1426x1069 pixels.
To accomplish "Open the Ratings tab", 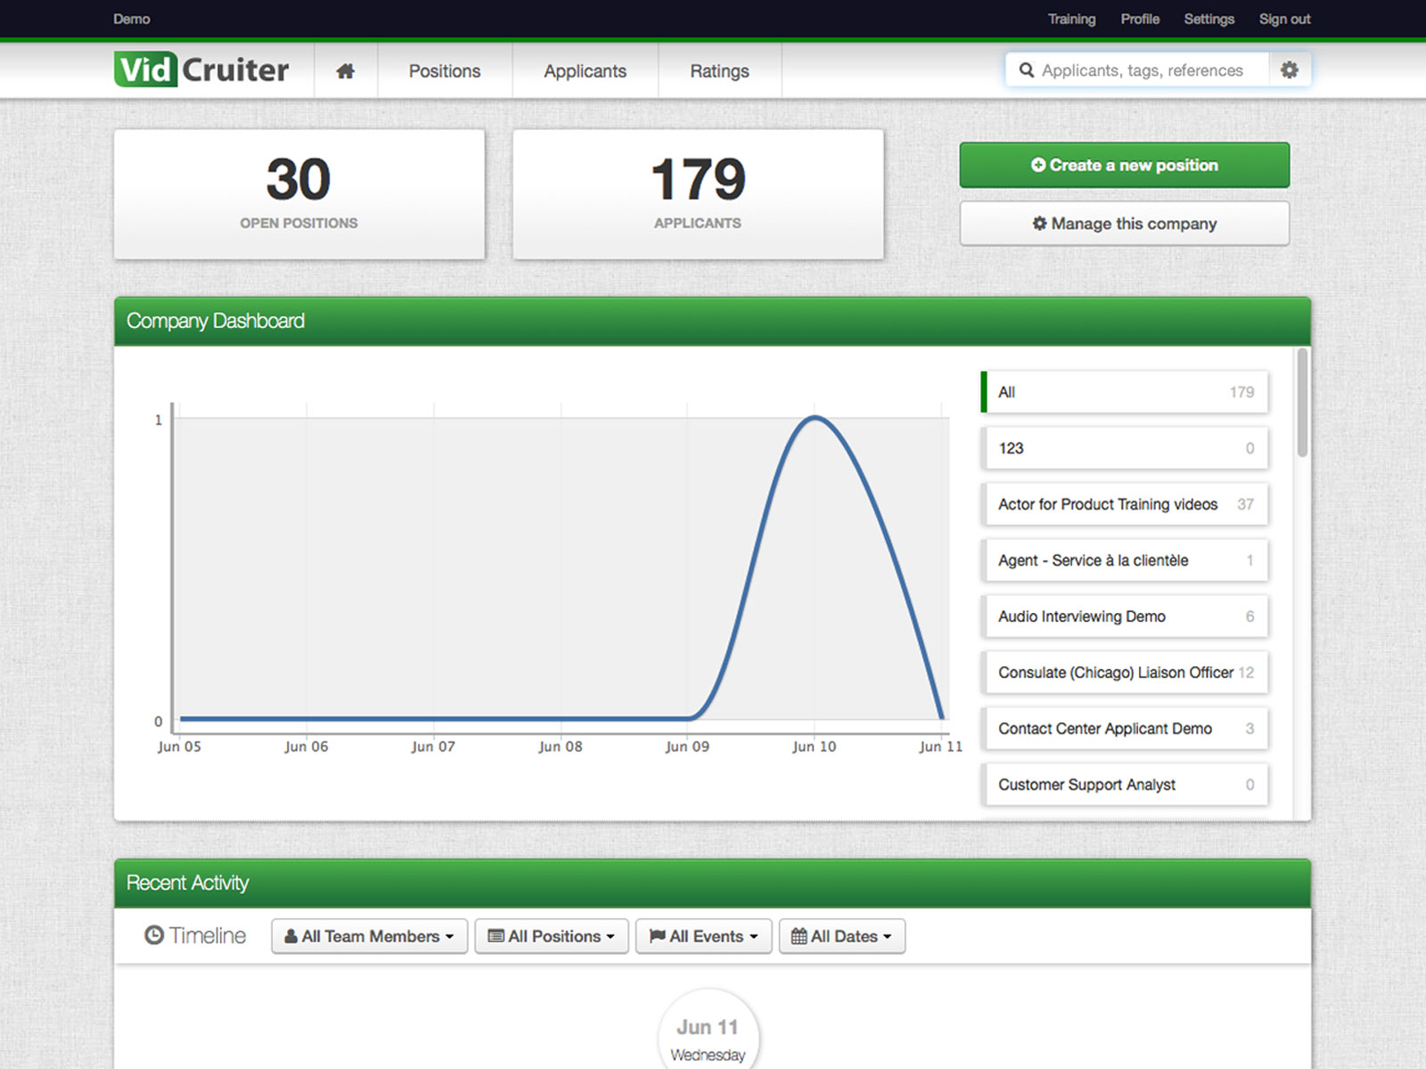I will [719, 71].
